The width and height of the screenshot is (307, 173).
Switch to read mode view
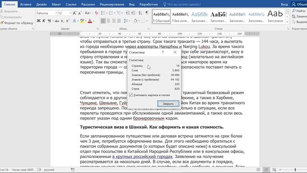259,170
